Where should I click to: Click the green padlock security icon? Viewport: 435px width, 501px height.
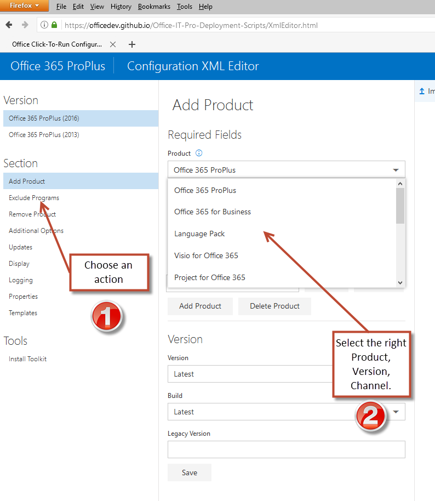pos(54,25)
